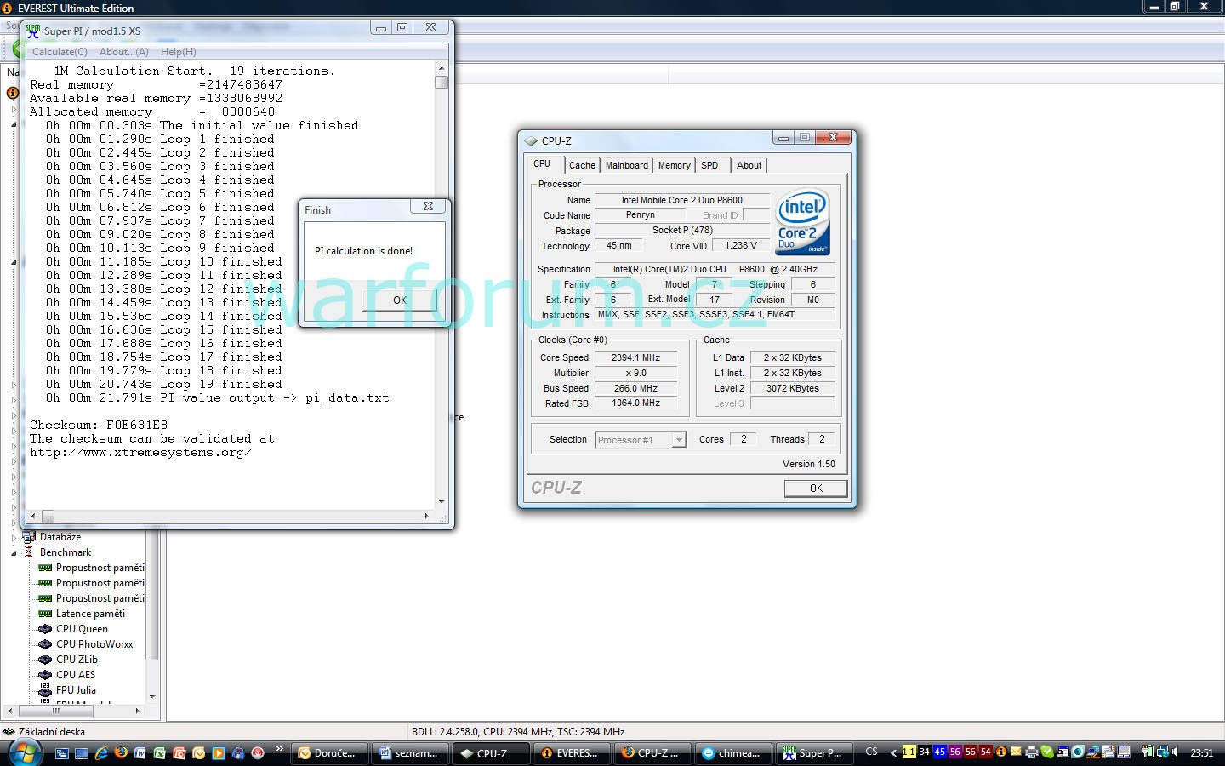Collapse the Benchmark tree node
1225x766 pixels.
point(14,553)
